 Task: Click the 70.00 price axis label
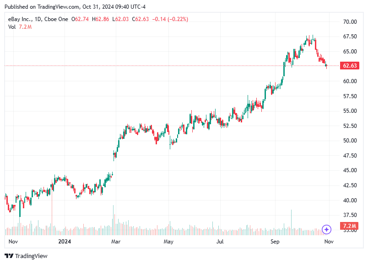pos(351,21)
